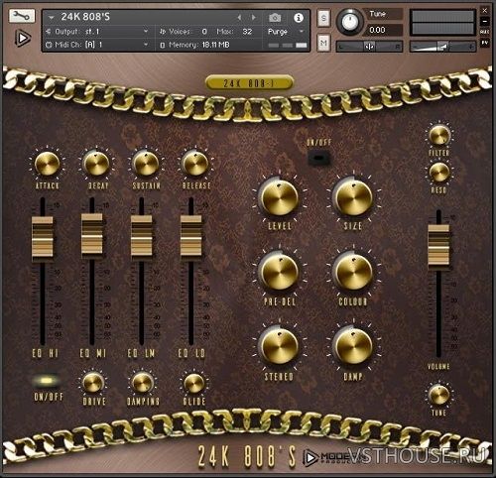
Task: Toggle the AUX sends button
Action: (484, 32)
